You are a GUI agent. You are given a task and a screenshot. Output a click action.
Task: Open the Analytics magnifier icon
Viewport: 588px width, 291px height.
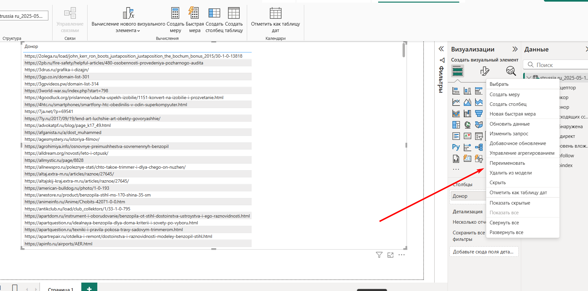[x=511, y=71]
